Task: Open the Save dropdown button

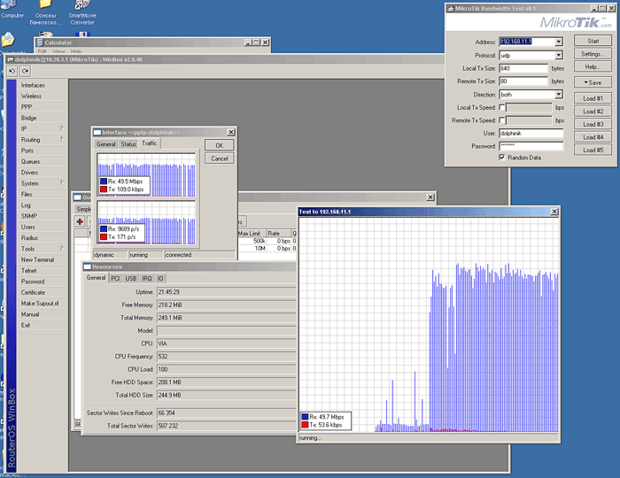Action: coord(593,82)
